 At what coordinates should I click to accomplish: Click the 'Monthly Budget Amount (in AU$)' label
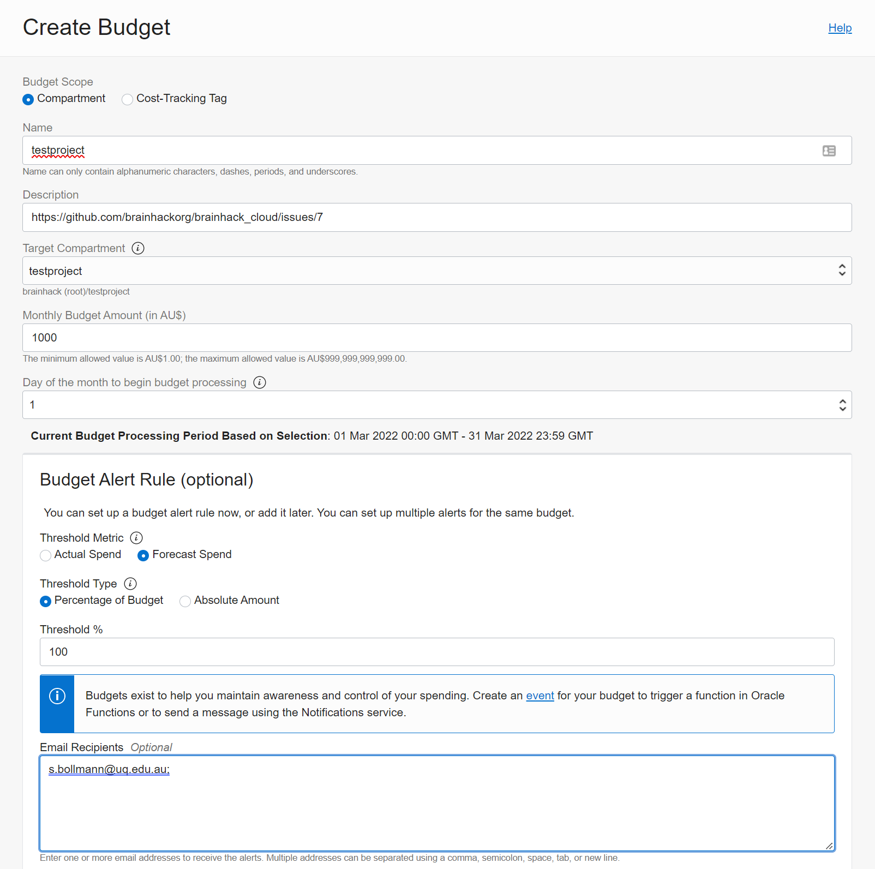104,315
